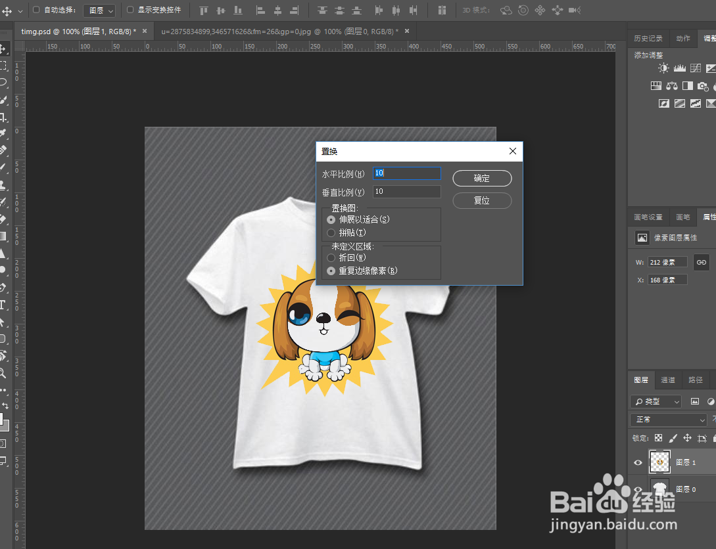Select the Gradient tool
Image resolution: width=716 pixels, height=549 pixels.
click(3, 236)
